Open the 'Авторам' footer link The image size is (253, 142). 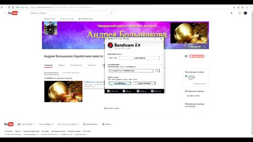click(45, 131)
